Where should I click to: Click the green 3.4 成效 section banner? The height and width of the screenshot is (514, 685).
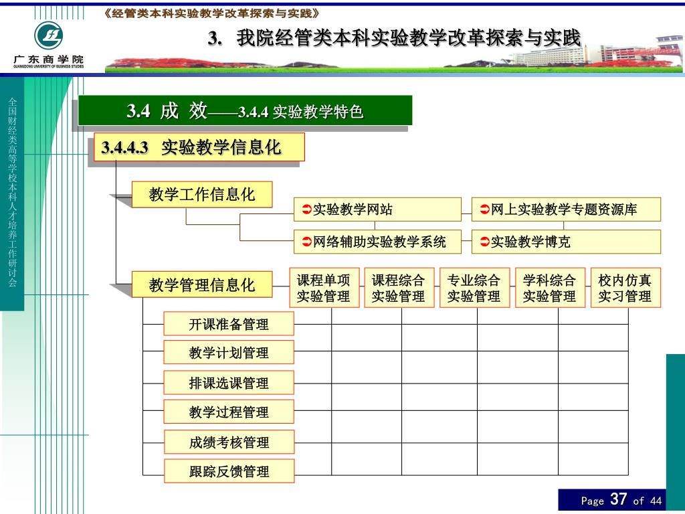[x=245, y=110]
